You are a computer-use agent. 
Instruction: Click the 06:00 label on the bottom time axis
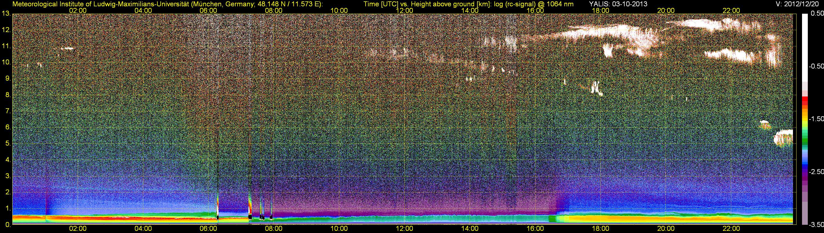coord(208,229)
